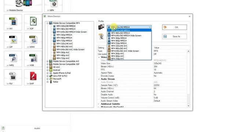
Task: Pick the MPG format tile
Action: coord(13,59)
